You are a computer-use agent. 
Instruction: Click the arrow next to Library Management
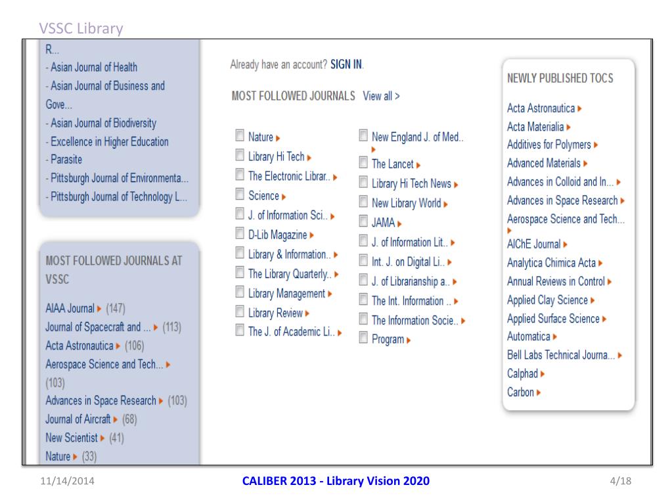(330, 294)
